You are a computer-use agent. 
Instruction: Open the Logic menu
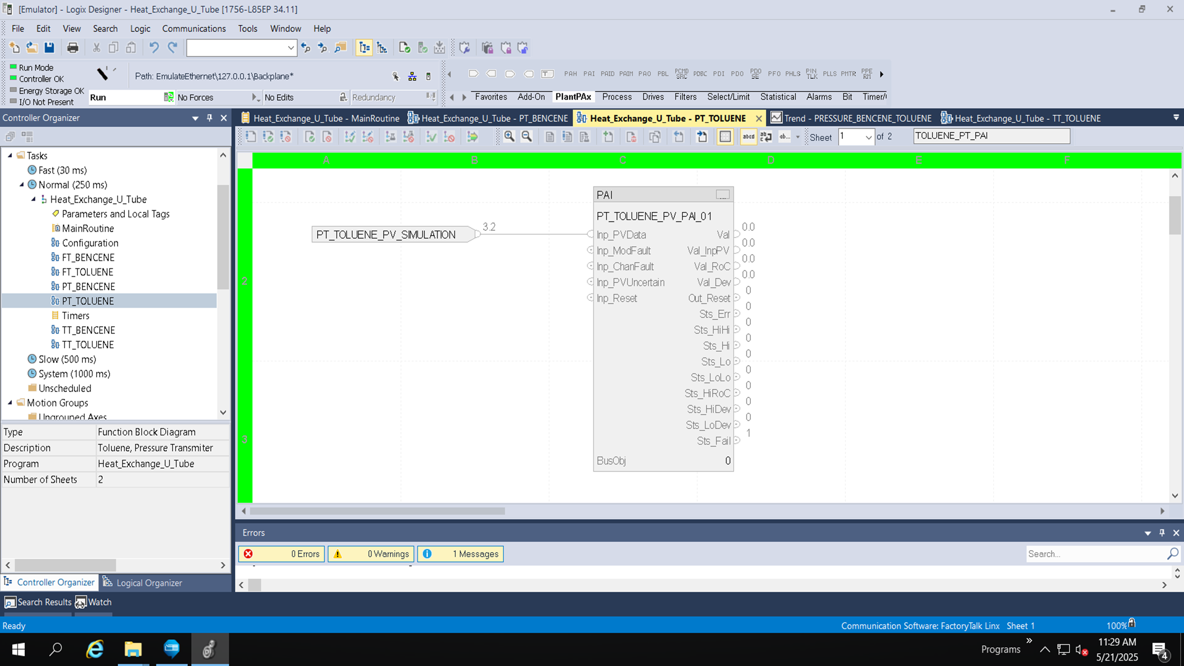140,29
